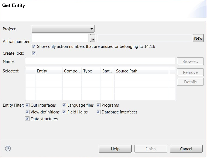Uncheck the Programs entity filter
This screenshot has width=207, height=158.
pos(98,105)
